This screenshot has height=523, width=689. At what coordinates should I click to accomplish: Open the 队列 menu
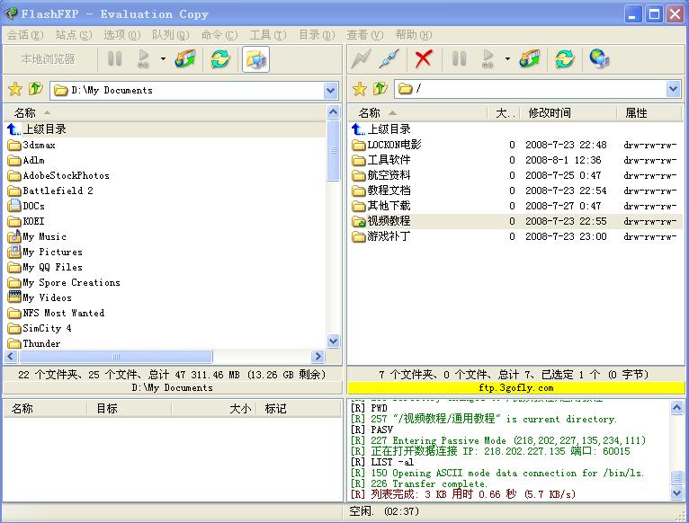[x=171, y=35]
